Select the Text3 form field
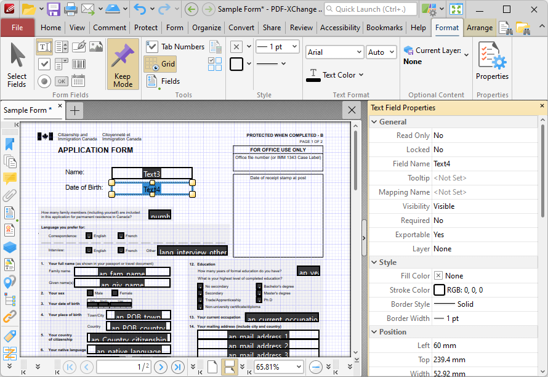 (x=151, y=174)
